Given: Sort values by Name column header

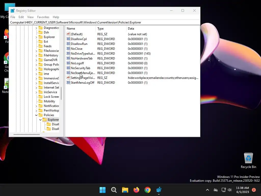Looking at the screenshot, I should tap(80, 29).
